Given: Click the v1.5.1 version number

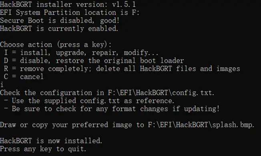Looking at the screenshot, I should pos(124,4).
